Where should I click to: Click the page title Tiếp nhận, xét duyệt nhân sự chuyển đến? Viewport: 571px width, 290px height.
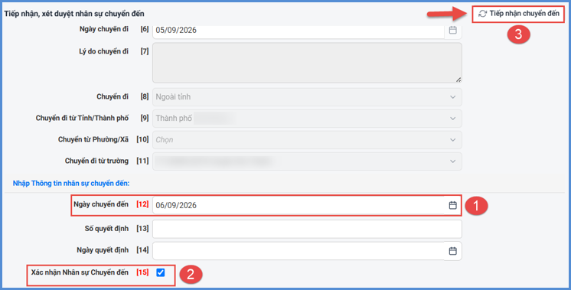74,14
